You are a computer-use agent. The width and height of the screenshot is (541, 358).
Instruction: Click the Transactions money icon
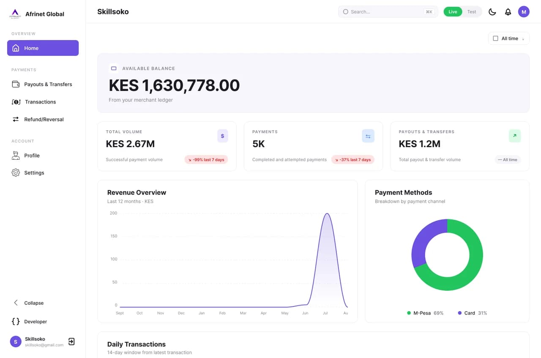16,102
